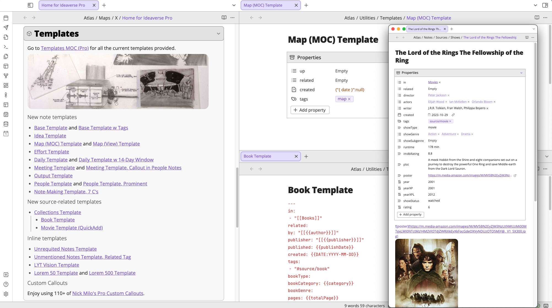552x308 pixels.
Task: Toggle reading view in Map Template pane
Action: pos(537,18)
